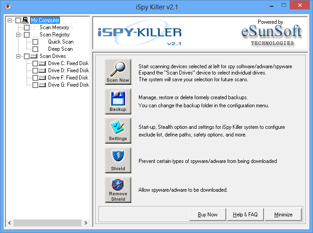Collapse the My Computer tree node
The width and height of the screenshot is (313, 233).
9,20
